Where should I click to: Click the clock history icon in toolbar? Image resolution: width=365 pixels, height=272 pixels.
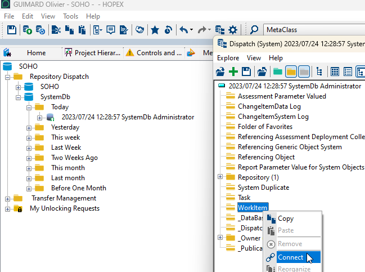coord(168,30)
